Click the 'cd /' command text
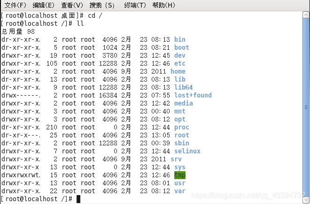Screen dimensions: 310x204 click(95, 15)
